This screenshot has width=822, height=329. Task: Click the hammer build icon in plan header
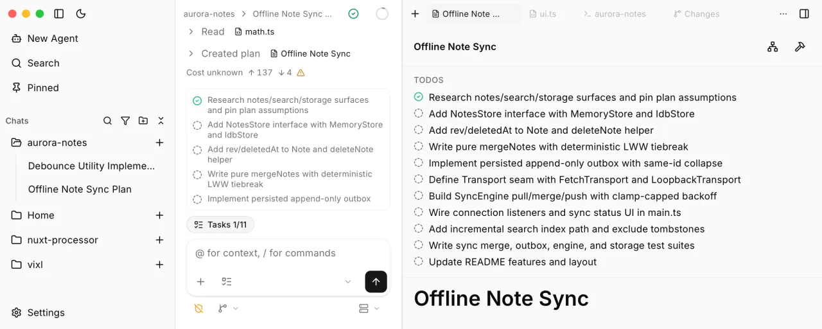point(800,46)
